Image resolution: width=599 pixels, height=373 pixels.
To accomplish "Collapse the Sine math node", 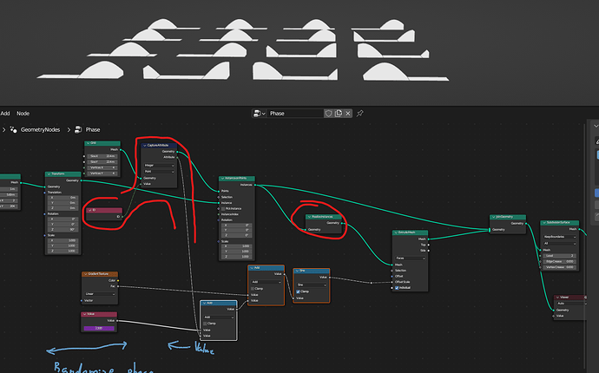I will click(297, 271).
